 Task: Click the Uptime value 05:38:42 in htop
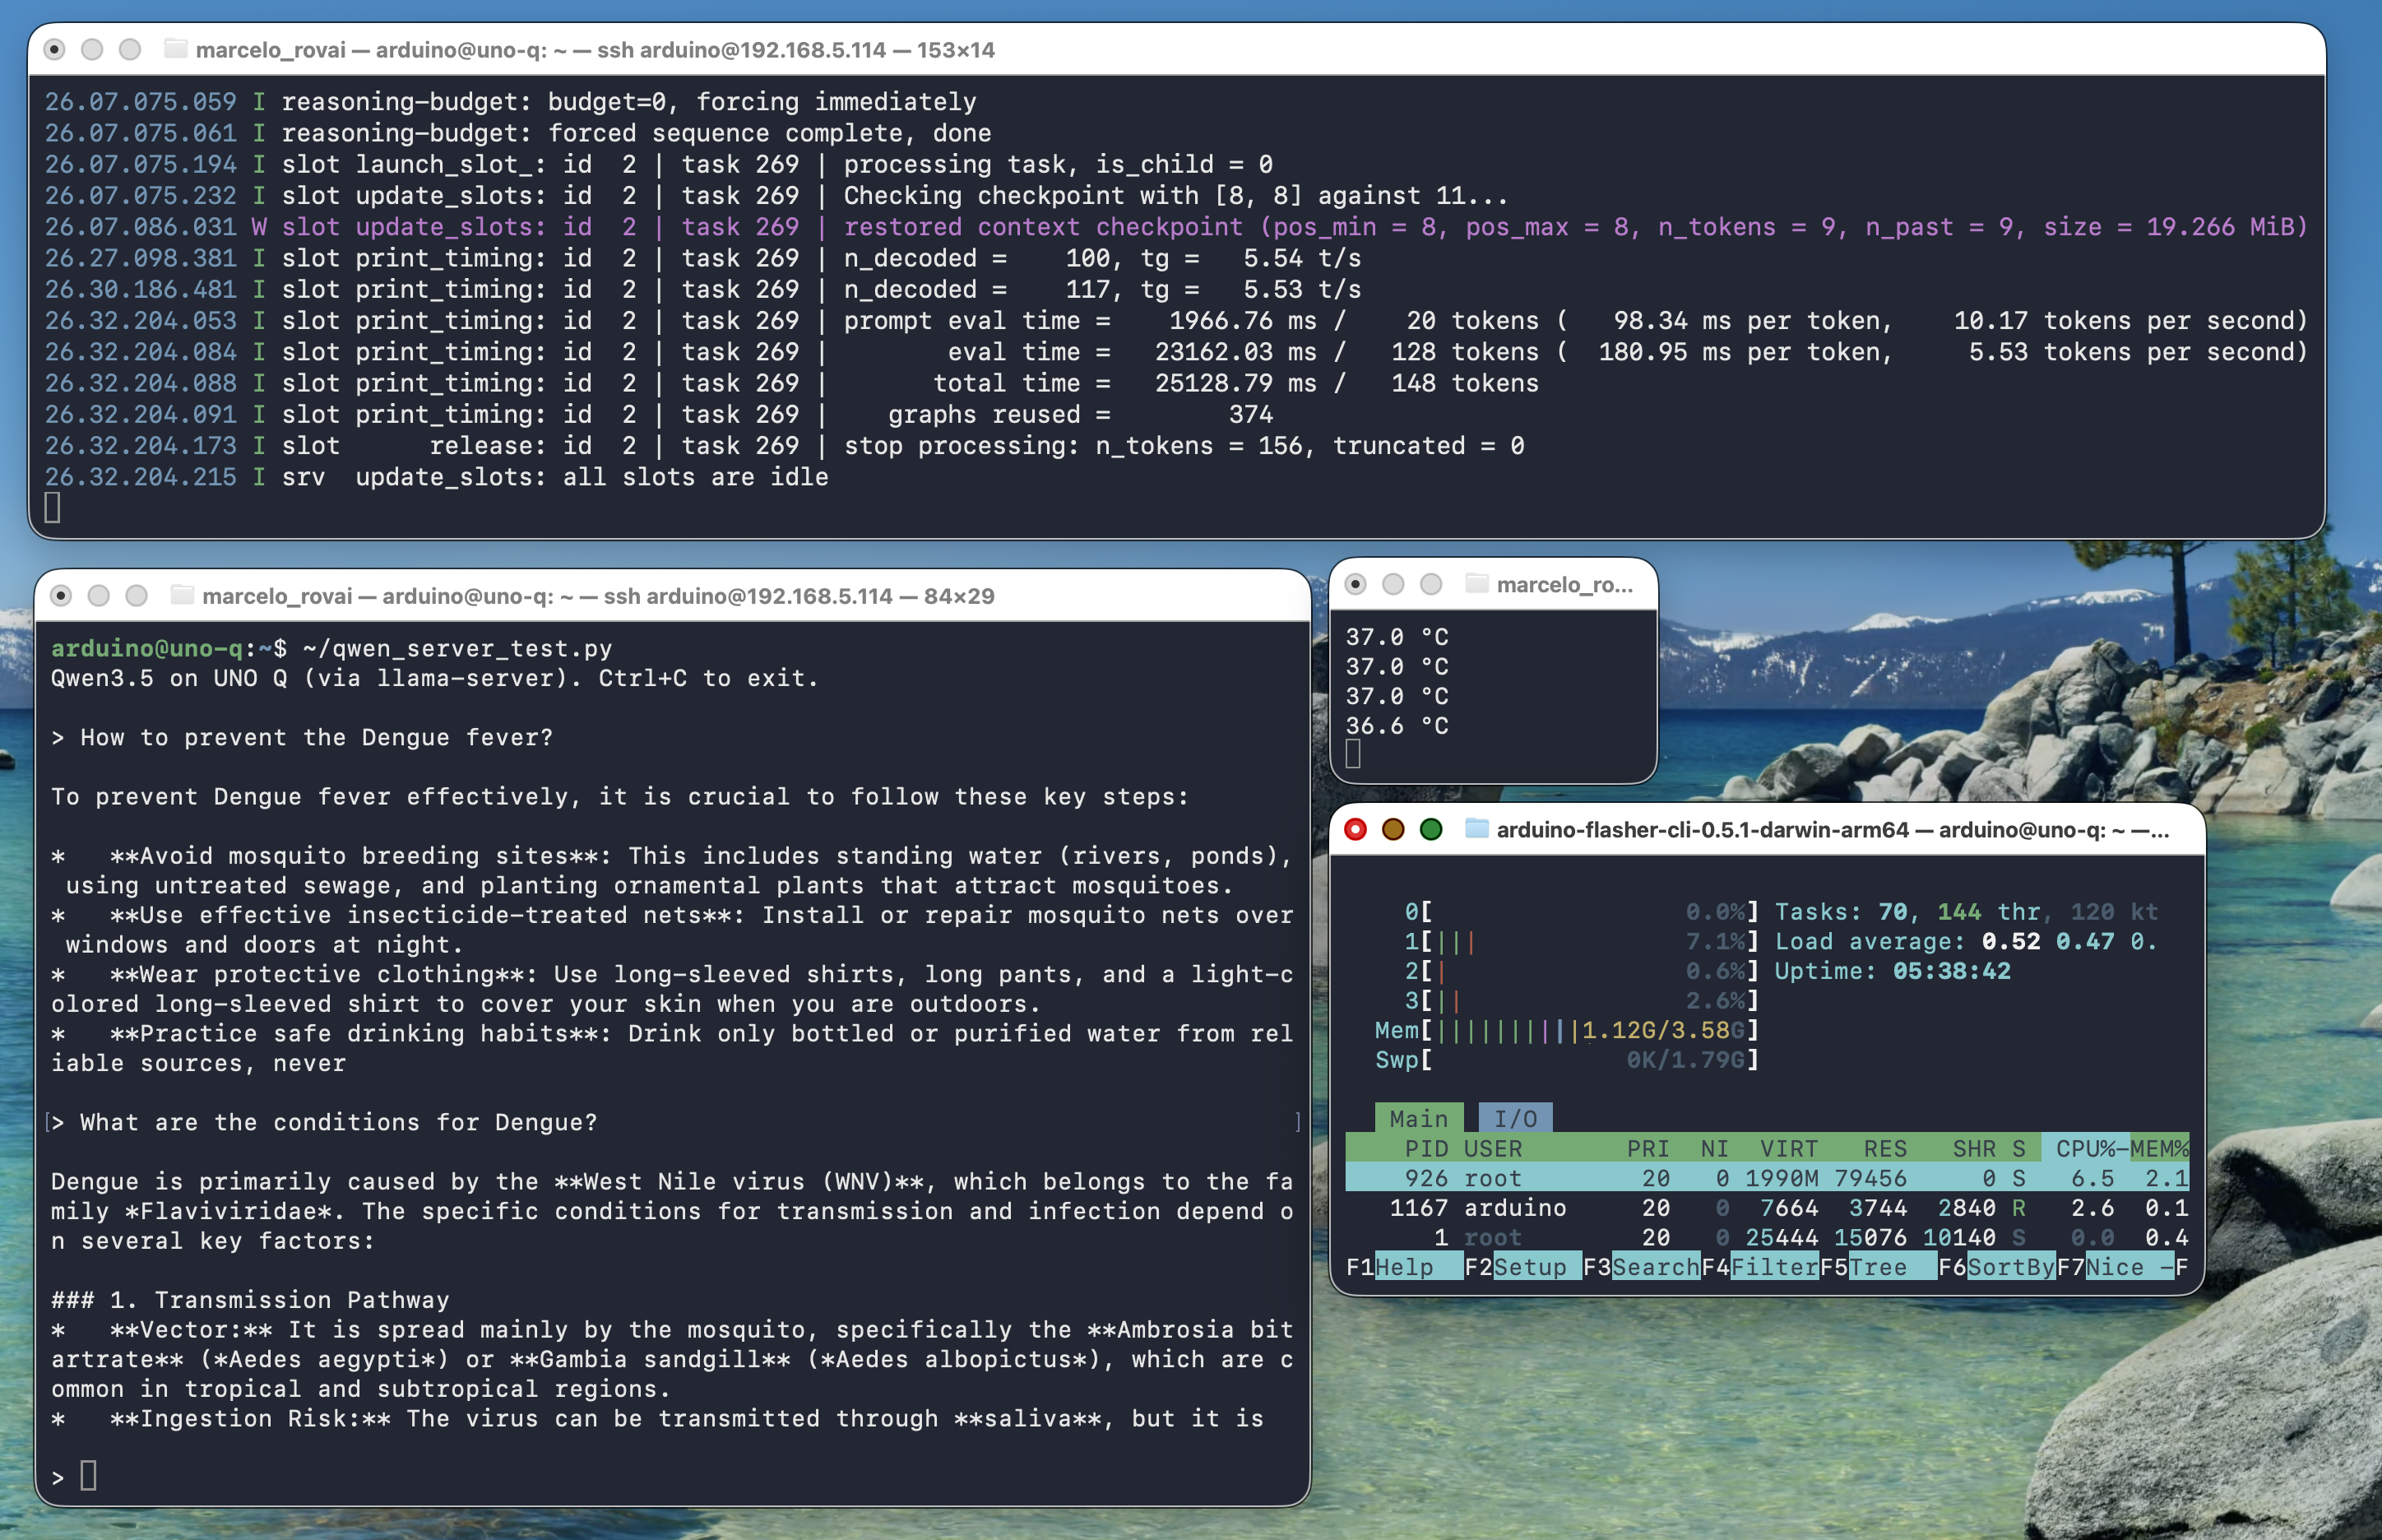(1951, 970)
